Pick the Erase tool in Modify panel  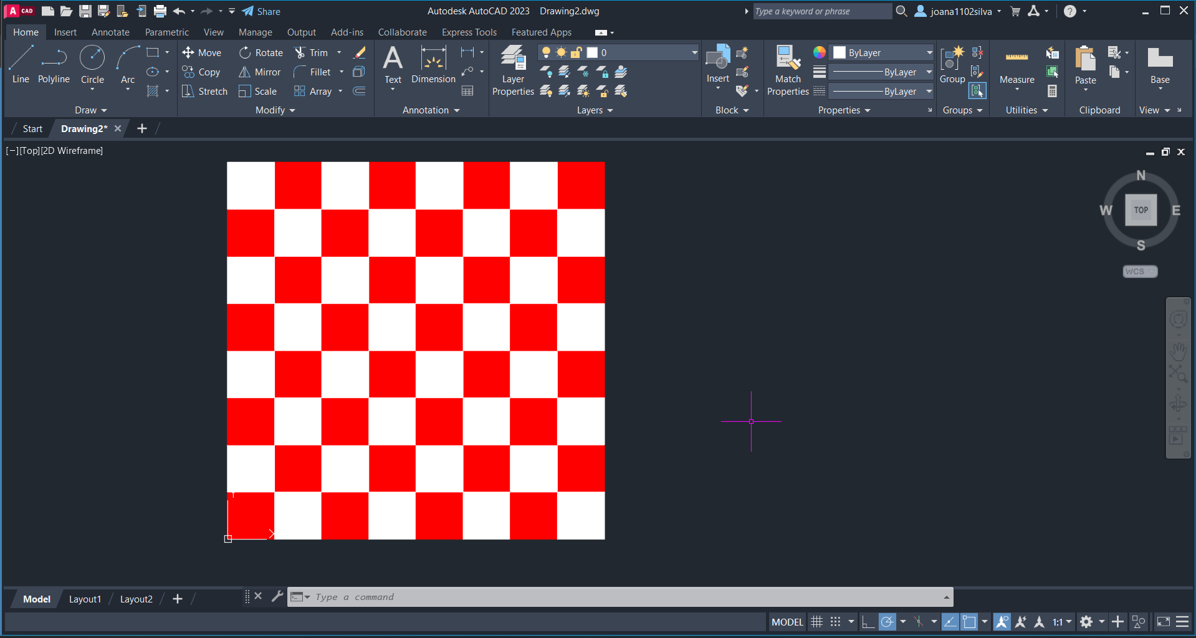click(x=360, y=53)
